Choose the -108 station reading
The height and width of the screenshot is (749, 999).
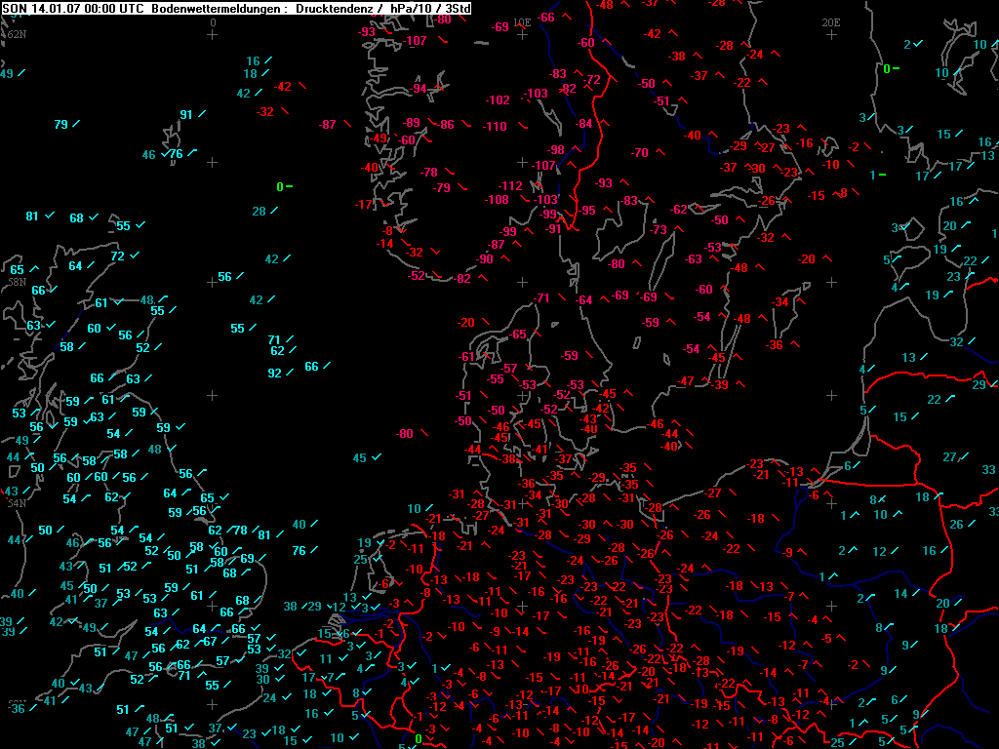[498, 199]
